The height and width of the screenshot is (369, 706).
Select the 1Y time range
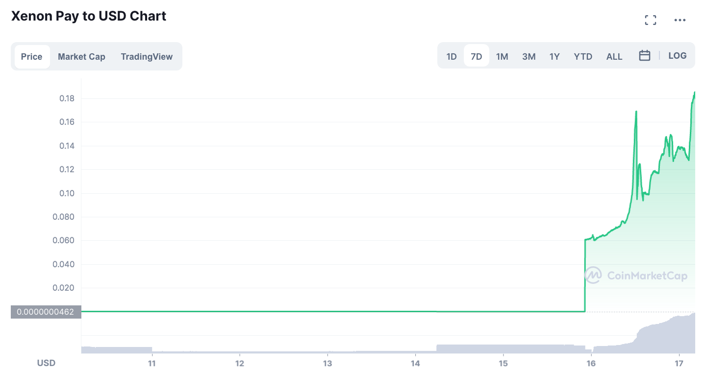coord(555,56)
